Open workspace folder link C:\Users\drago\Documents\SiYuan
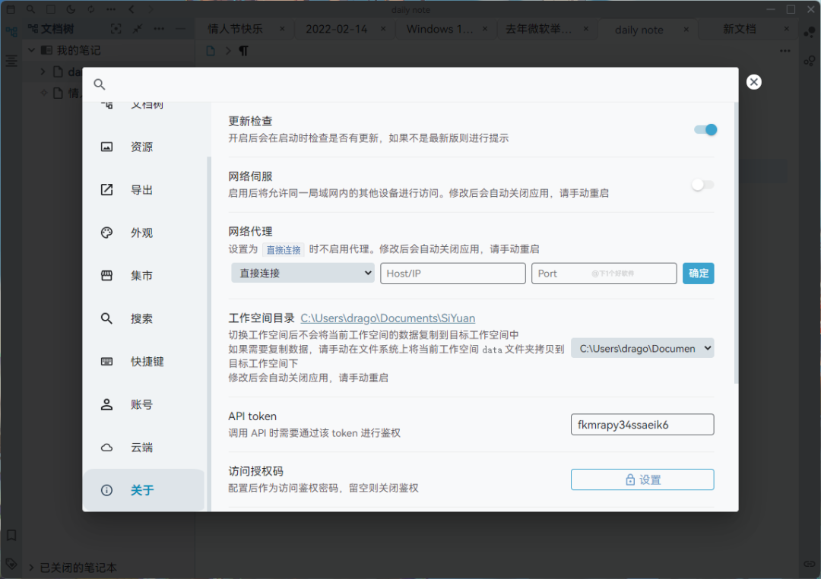Image resolution: width=821 pixels, height=579 pixels. point(388,318)
